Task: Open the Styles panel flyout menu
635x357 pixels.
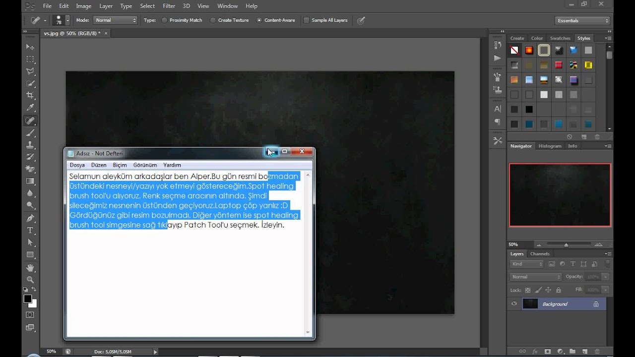Action: tap(607, 38)
